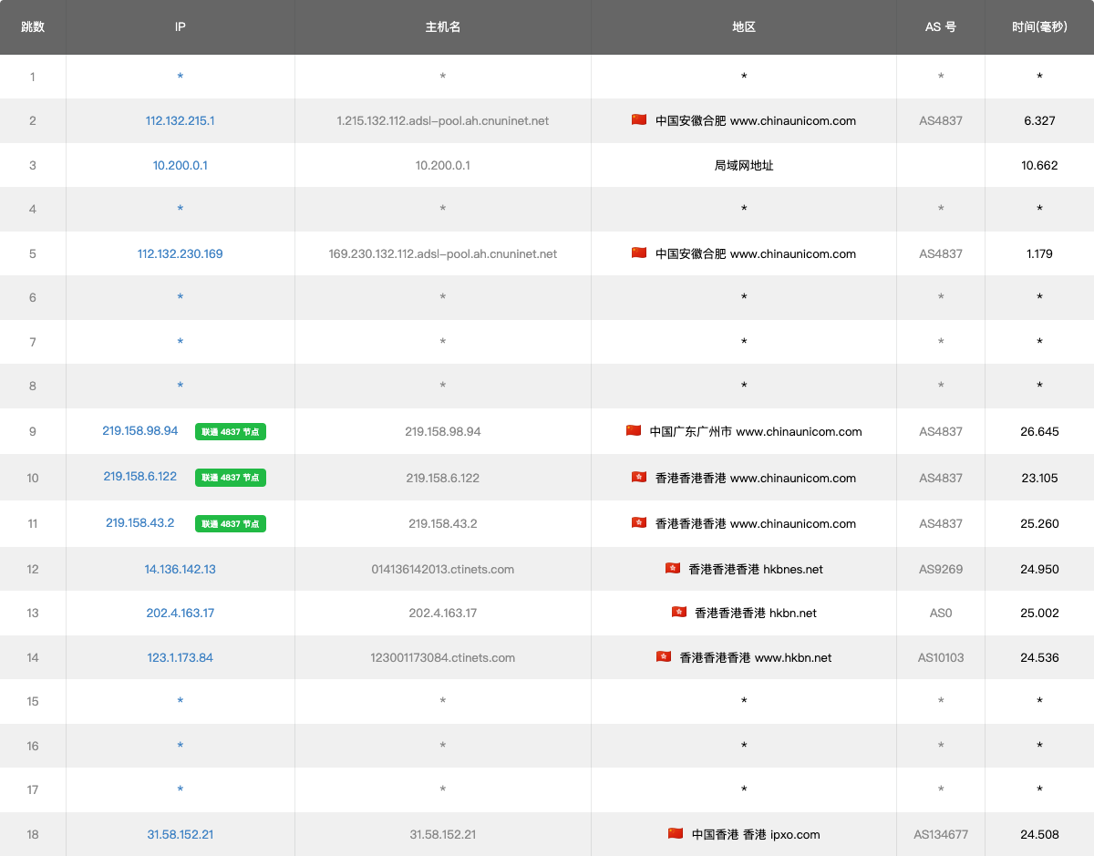Click 中国广东广州市 www.chinaunicom.com region text
The width and height of the screenshot is (1094, 856).
tap(756, 431)
